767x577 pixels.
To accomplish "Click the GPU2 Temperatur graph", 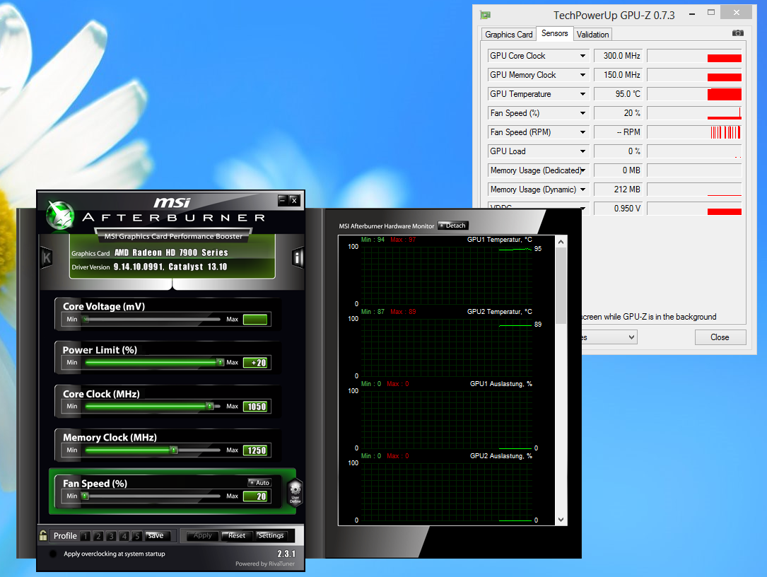I will click(x=447, y=347).
